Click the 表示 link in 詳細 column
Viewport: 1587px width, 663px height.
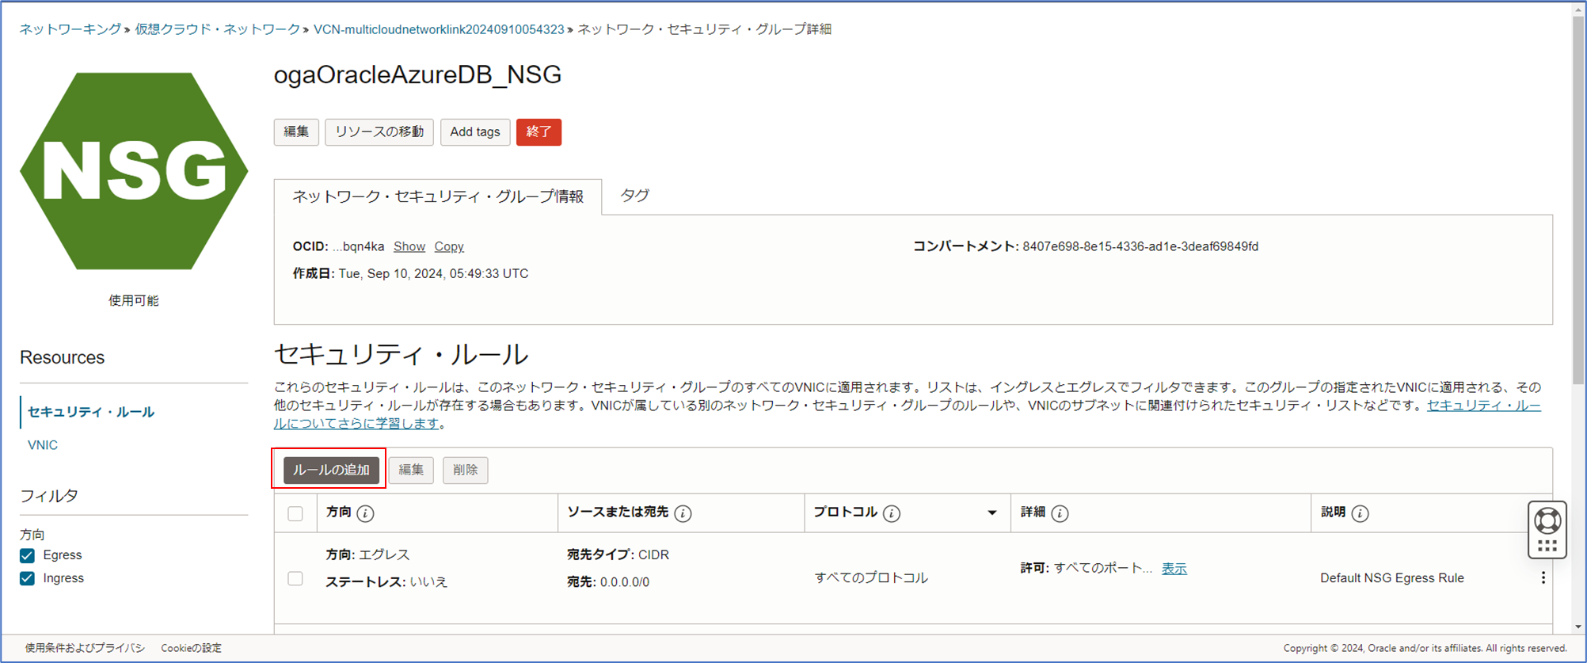[x=1174, y=569]
